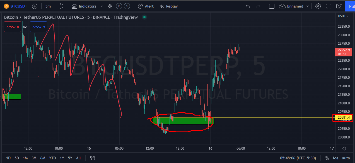Click the 20000.0 price axis label

tap(344, 137)
